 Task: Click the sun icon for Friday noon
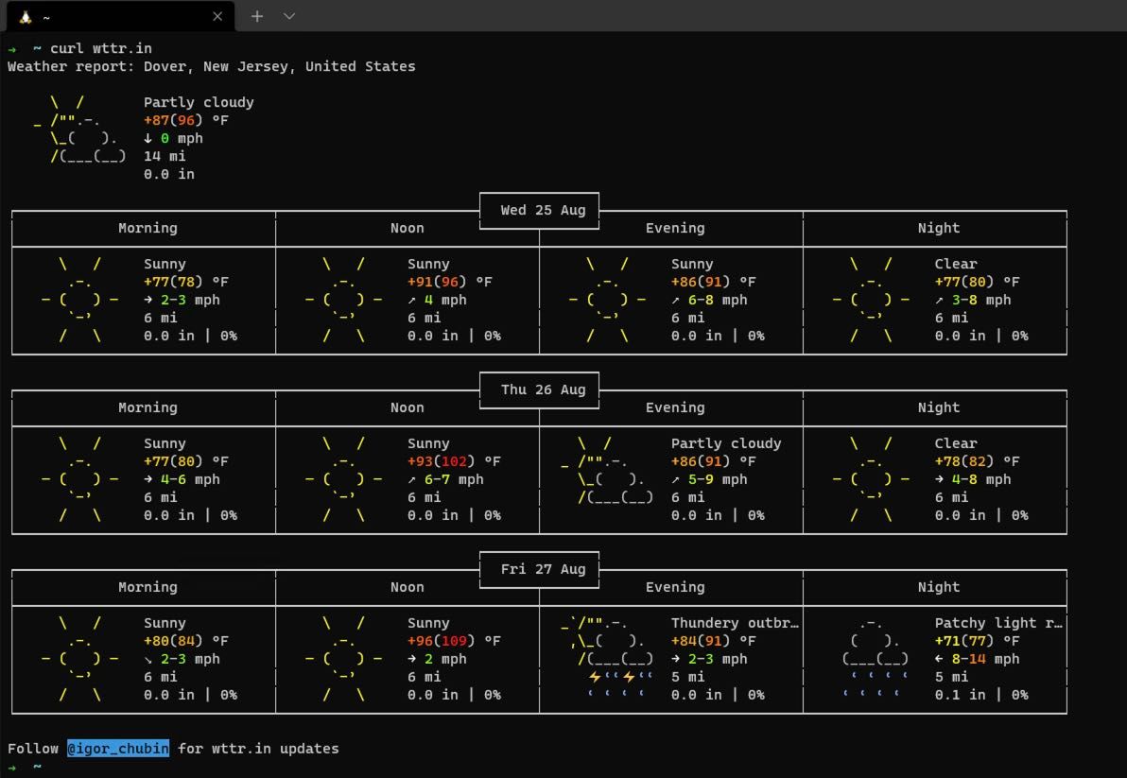343,659
